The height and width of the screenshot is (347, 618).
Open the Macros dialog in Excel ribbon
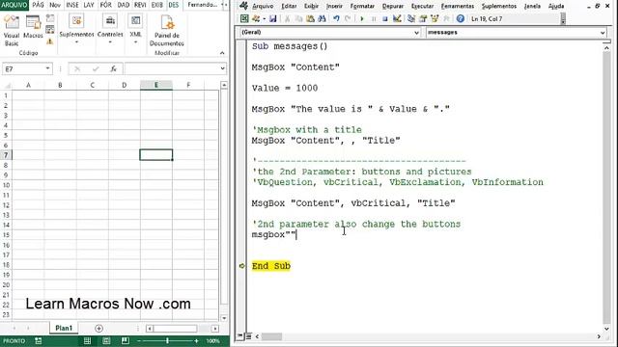[x=33, y=27]
